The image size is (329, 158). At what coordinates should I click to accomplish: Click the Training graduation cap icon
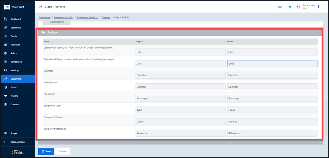tap(6, 96)
